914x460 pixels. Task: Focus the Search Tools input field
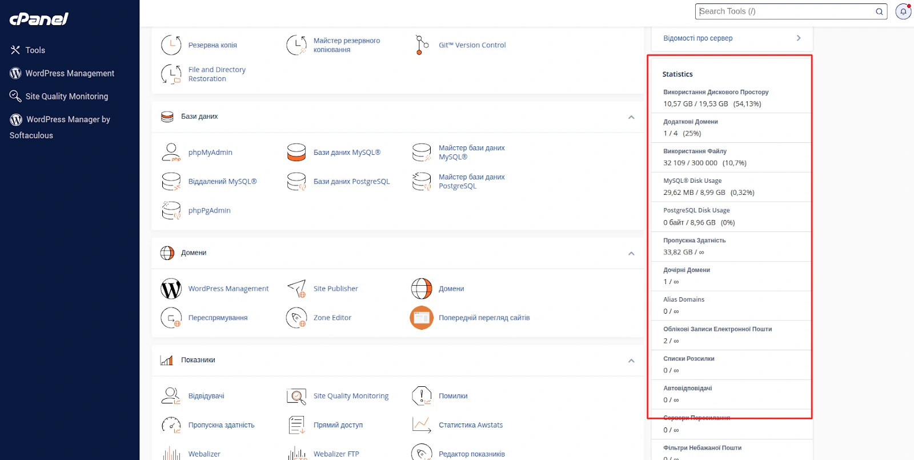coord(785,11)
